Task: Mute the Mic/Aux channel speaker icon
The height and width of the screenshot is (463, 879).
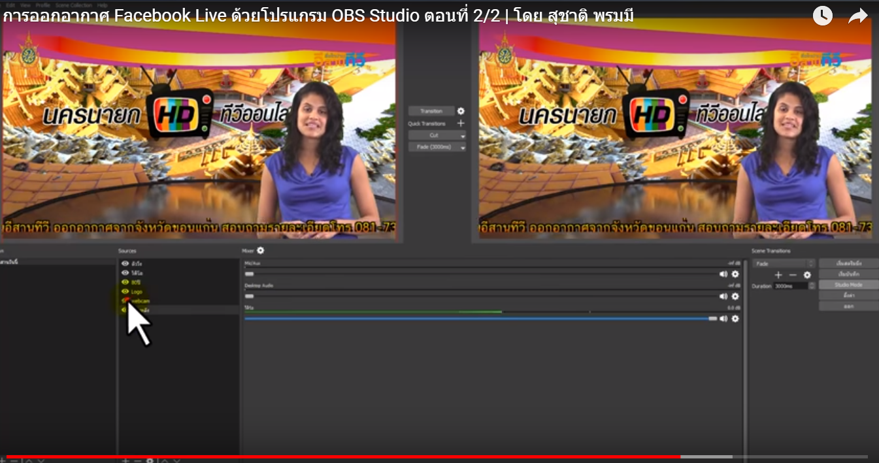Action: click(x=723, y=274)
